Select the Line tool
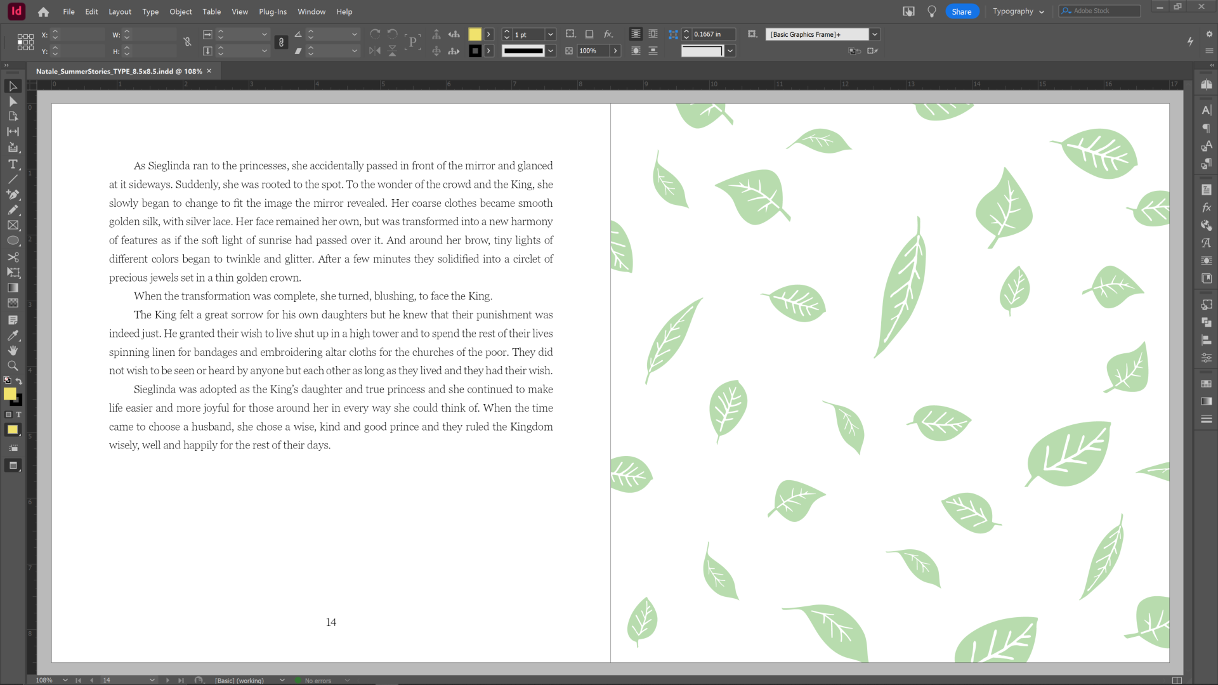This screenshot has height=685, width=1218. coord(13,179)
